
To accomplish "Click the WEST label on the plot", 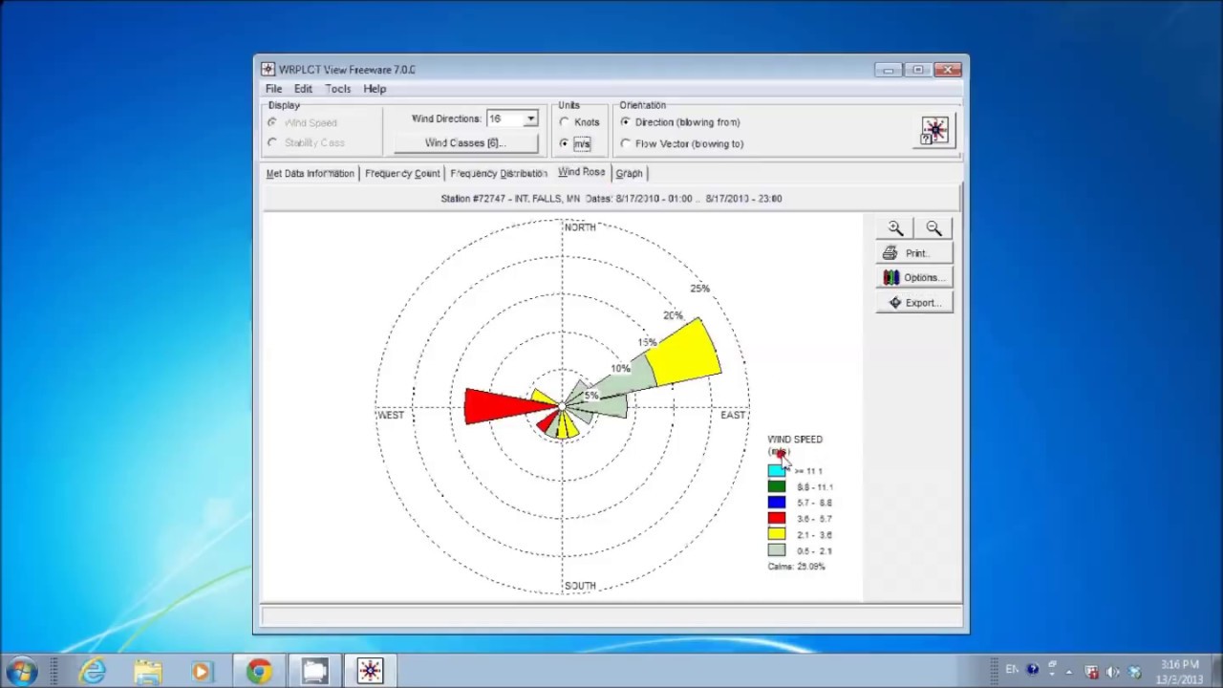I will [391, 416].
